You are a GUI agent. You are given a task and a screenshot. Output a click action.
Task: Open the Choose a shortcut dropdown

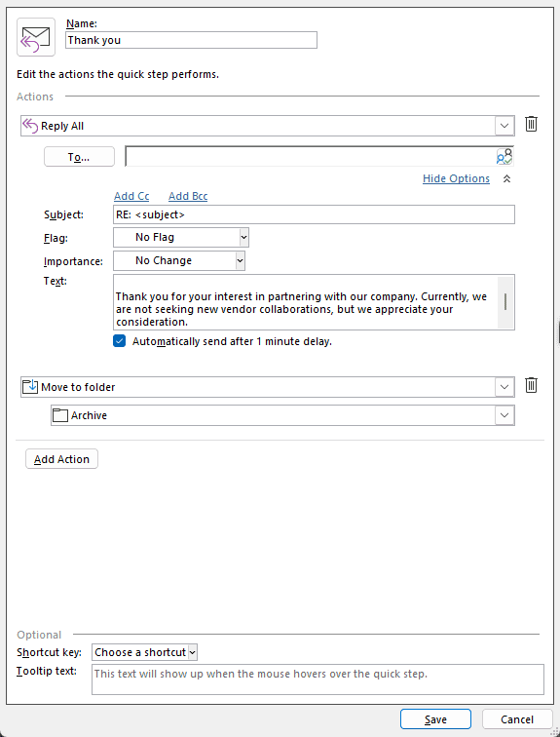tap(144, 652)
